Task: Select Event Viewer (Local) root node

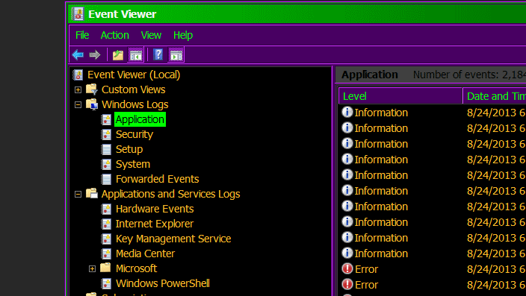Action: click(x=134, y=75)
